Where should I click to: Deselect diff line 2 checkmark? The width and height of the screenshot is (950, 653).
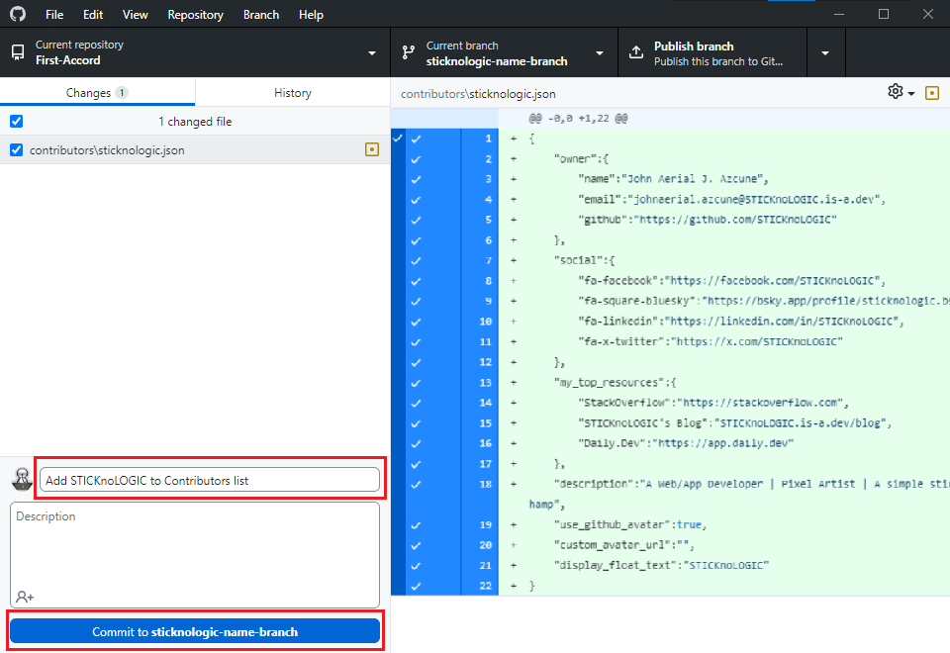pos(416,159)
